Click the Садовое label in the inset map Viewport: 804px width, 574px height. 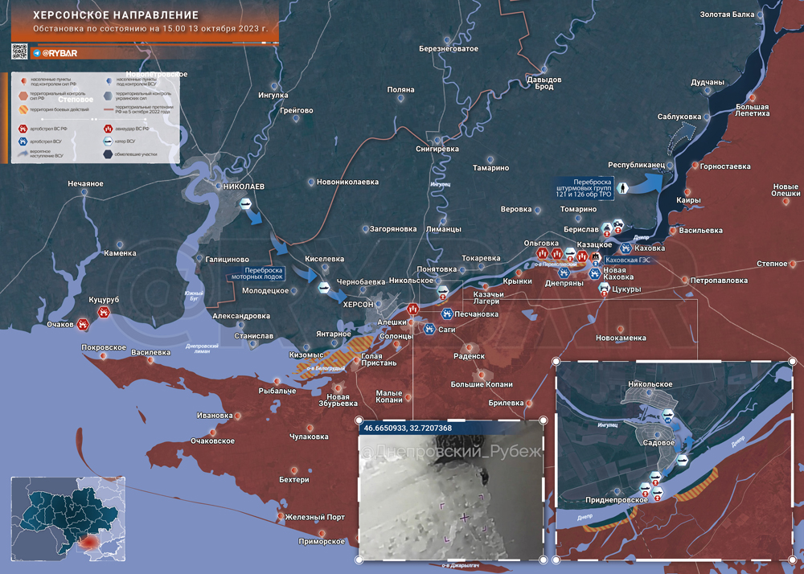pos(659,443)
